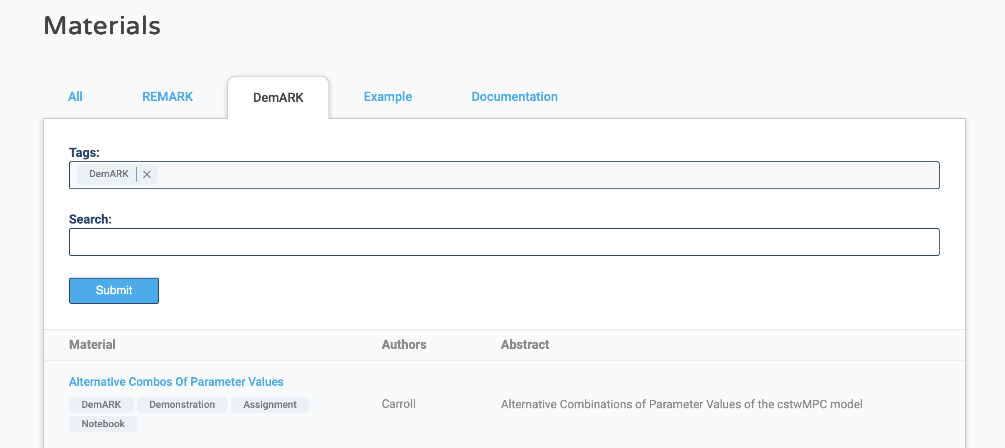Click the Materials page heading
The height and width of the screenshot is (448, 1005).
(x=102, y=26)
